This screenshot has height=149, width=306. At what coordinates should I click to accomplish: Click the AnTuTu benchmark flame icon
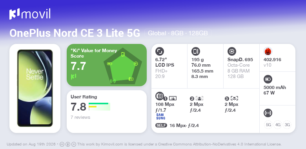(x=268, y=51)
